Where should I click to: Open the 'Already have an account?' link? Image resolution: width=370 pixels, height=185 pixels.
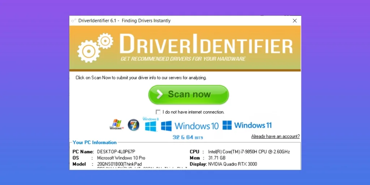coord(275,136)
